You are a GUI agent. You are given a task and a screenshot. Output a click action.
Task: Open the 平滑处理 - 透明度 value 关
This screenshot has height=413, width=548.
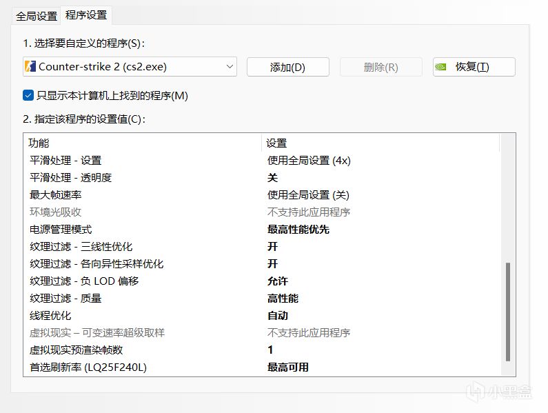[x=272, y=178]
